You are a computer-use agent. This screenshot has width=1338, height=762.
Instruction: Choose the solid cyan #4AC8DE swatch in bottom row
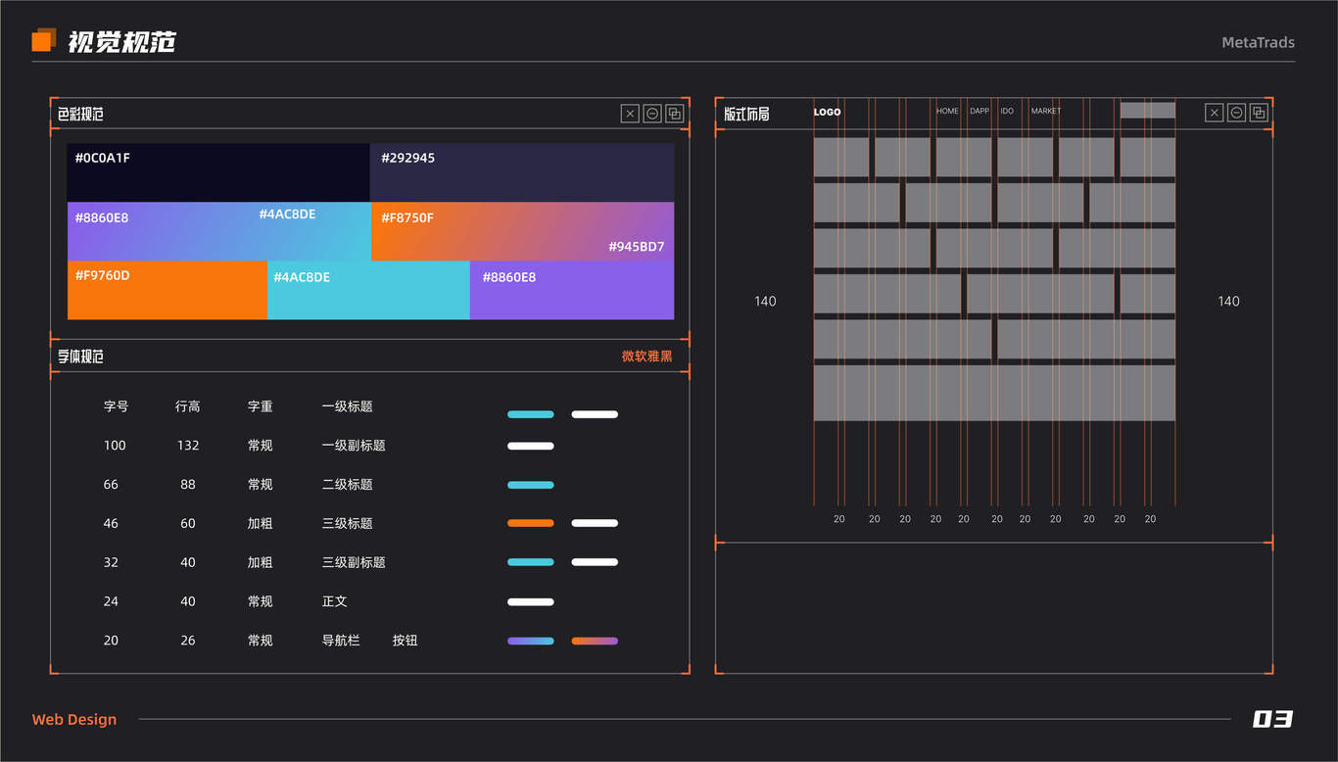tap(368, 290)
